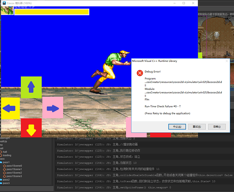Expand the pass3 folder in assets
Image resolution: width=234 pixels, height=192 pixels.
pos(6,183)
